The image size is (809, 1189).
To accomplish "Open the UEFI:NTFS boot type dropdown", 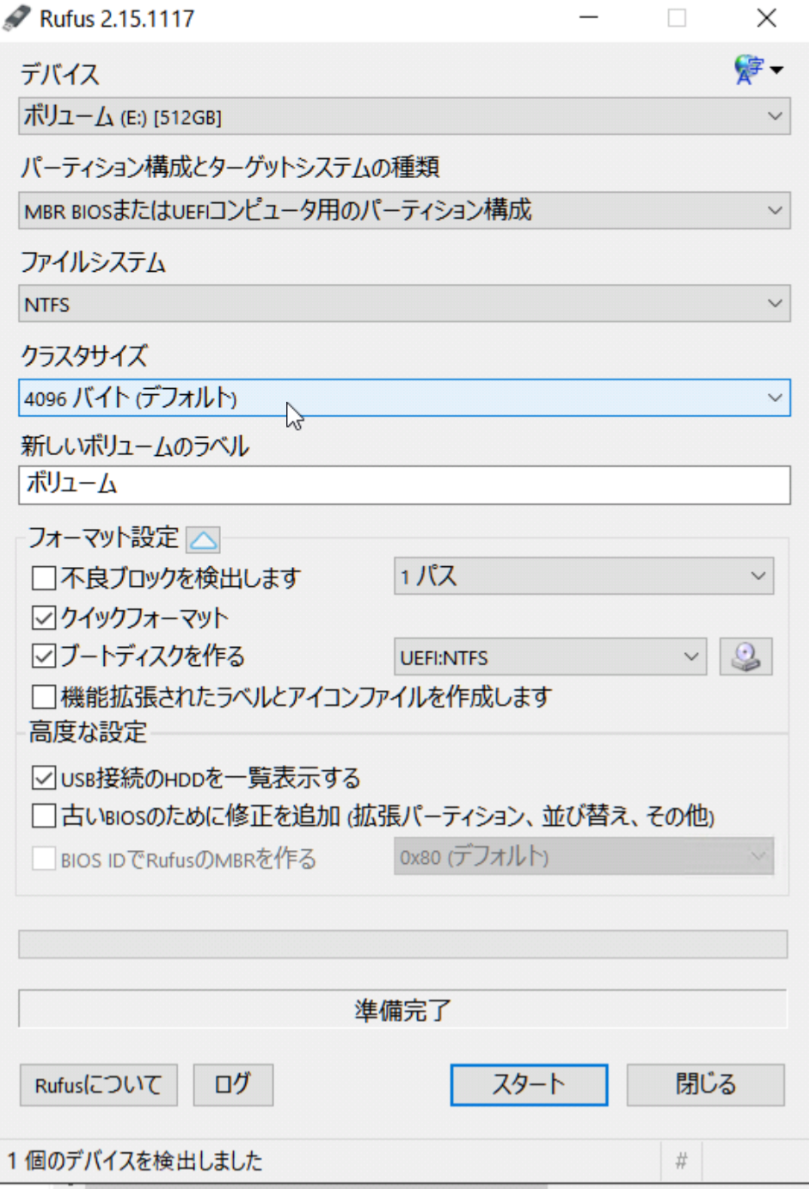I will (550, 657).
